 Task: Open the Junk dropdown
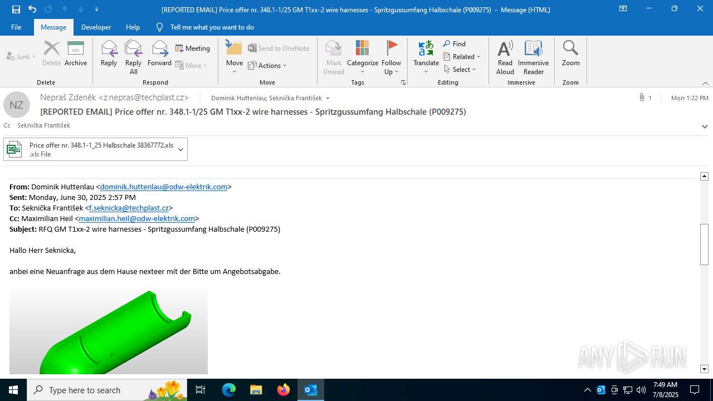coord(21,57)
